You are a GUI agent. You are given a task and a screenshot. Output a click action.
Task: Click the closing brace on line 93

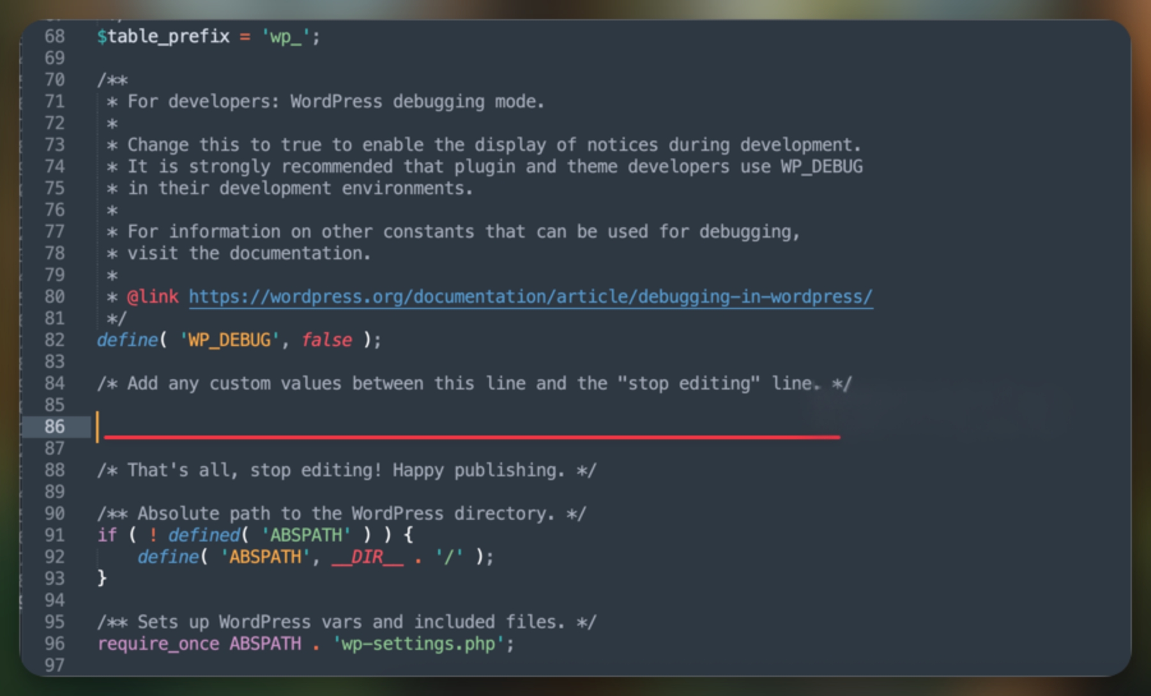[102, 579]
